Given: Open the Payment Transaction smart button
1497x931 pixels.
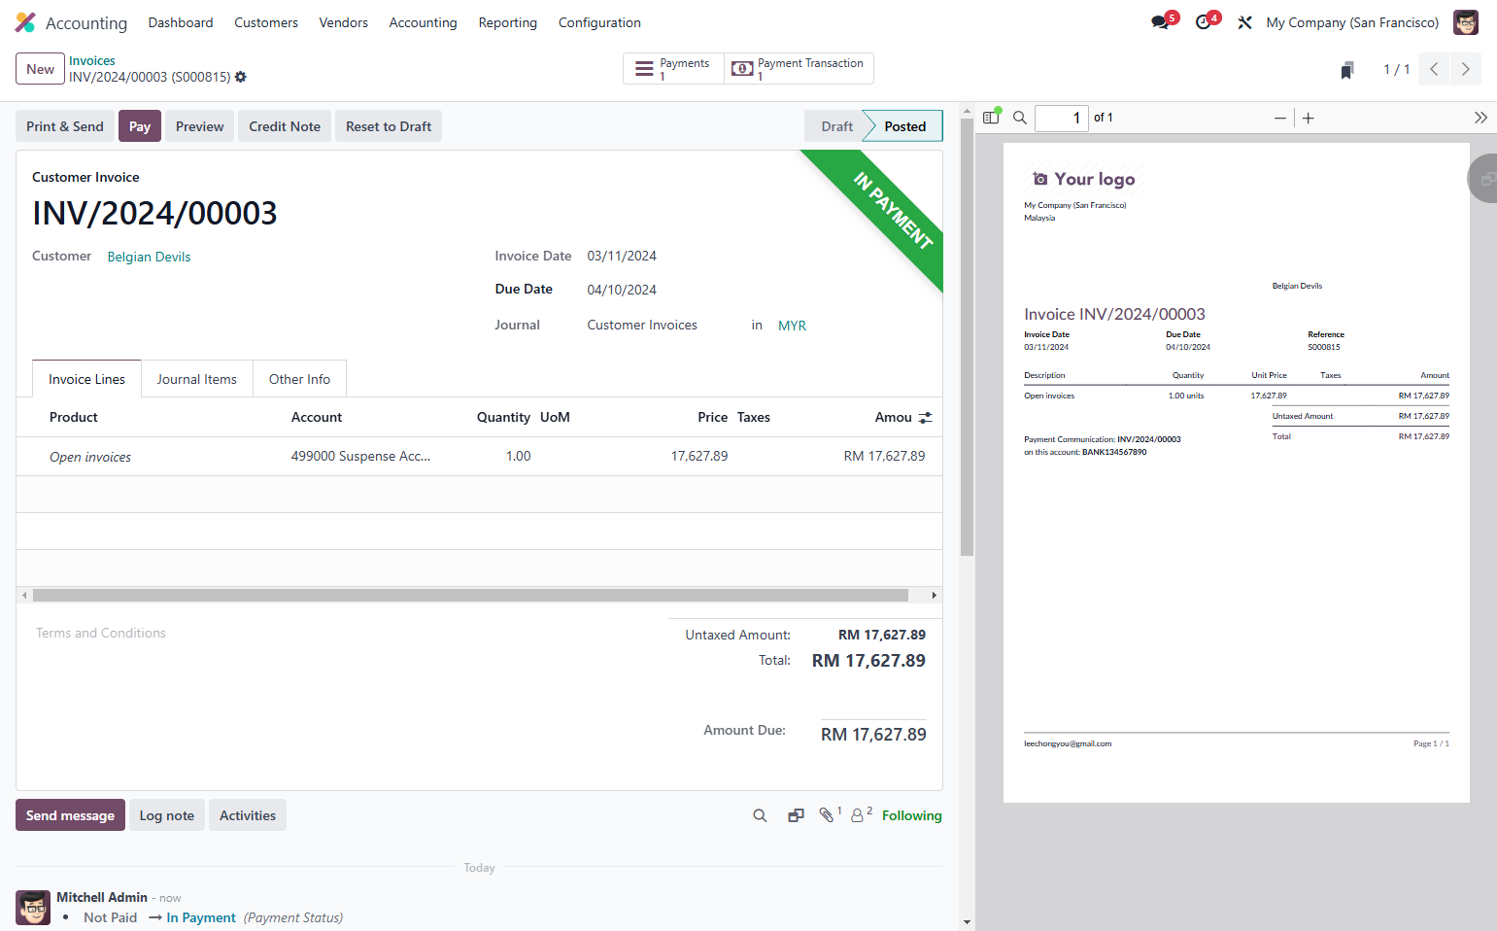Looking at the screenshot, I should (799, 69).
